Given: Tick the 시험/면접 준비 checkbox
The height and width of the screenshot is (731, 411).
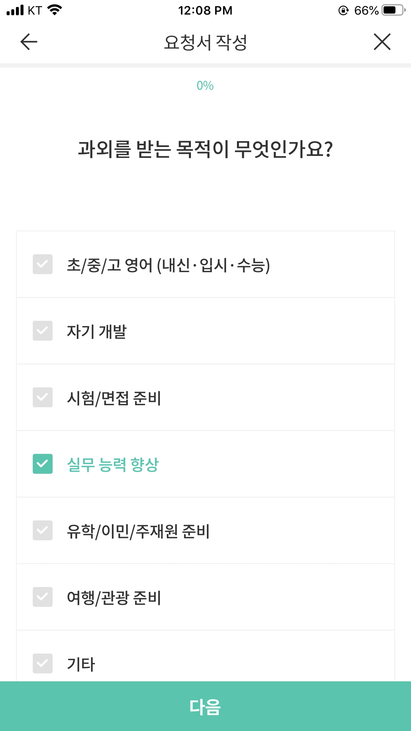Looking at the screenshot, I should (x=43, y=397).
